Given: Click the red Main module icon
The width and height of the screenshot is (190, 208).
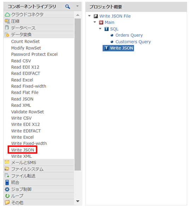Looking at the screenshot, I should [101, 22].
